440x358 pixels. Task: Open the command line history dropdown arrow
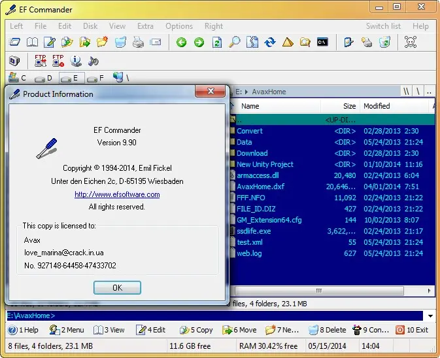(430, 316)
